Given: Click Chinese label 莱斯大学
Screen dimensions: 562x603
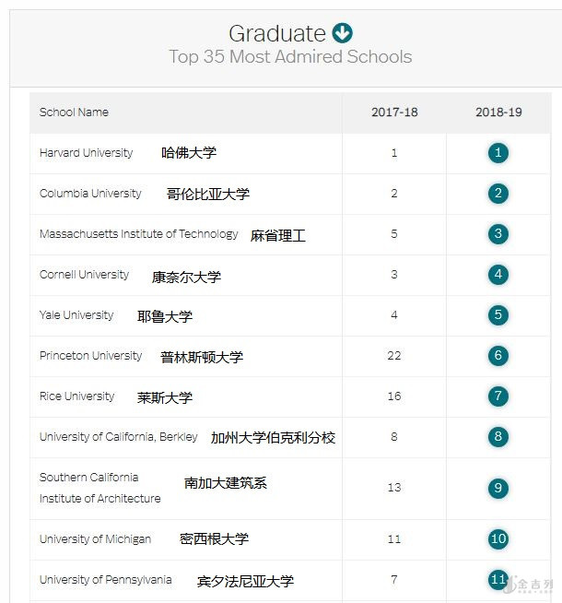Looking at the screenshot, I should click(x=165, y=397).
